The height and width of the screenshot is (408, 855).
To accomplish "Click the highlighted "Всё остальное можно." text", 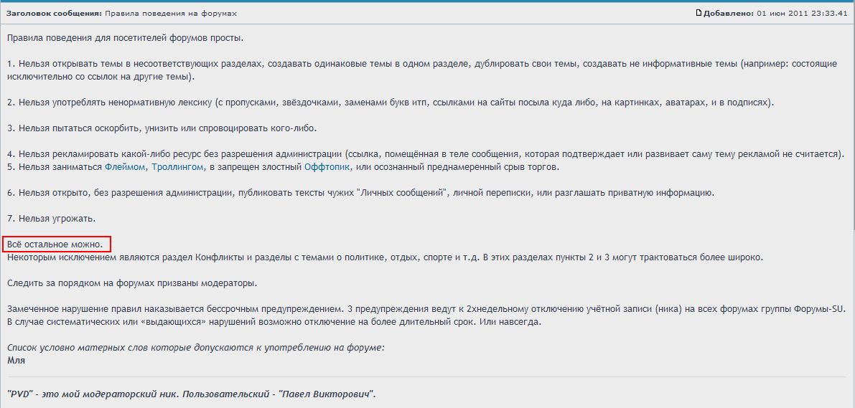I will [55, 245].
